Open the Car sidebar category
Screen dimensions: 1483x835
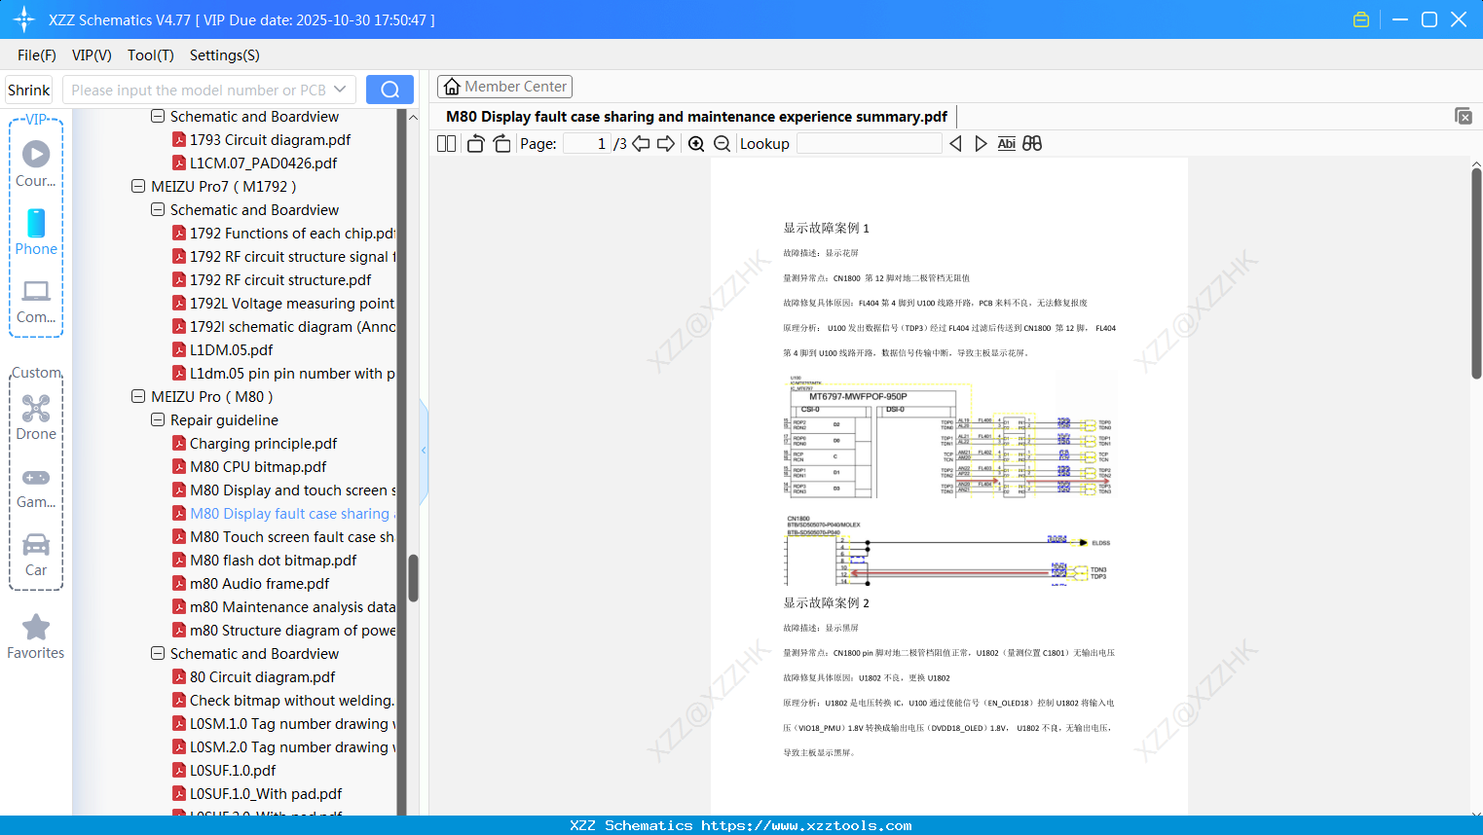(36, 555)
